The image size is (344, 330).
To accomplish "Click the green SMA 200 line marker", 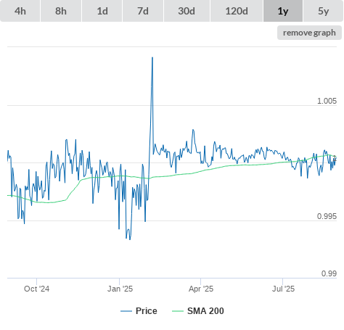I will (178, 311).
